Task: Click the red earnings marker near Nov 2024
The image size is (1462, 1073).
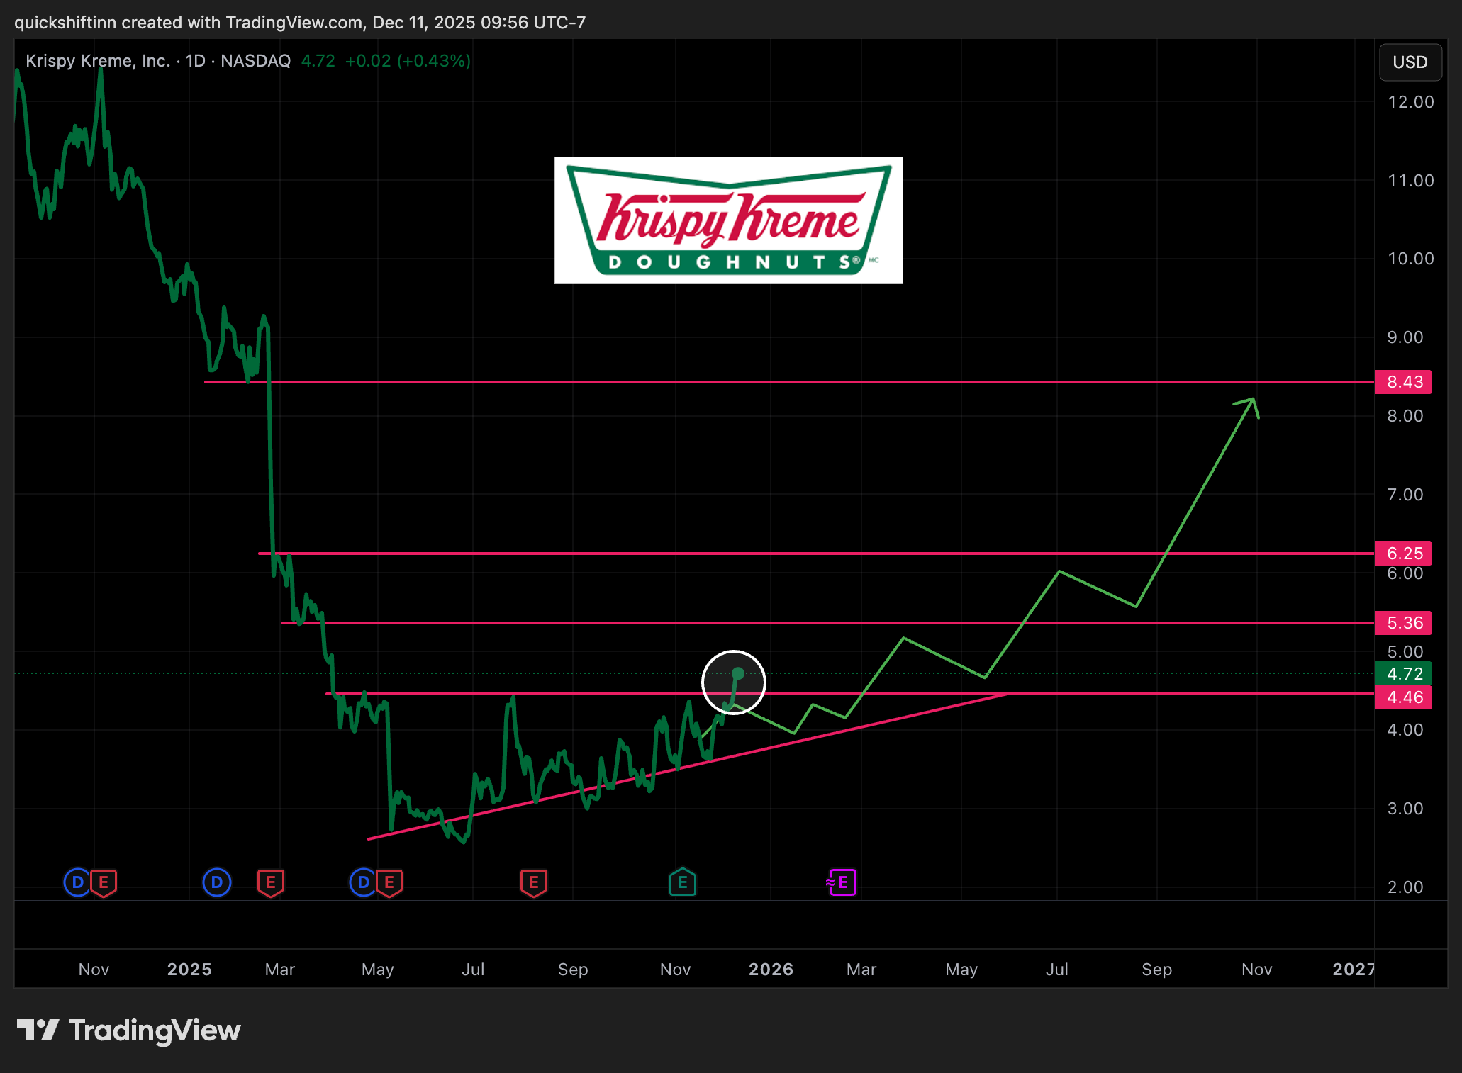Action: (104, 883)
